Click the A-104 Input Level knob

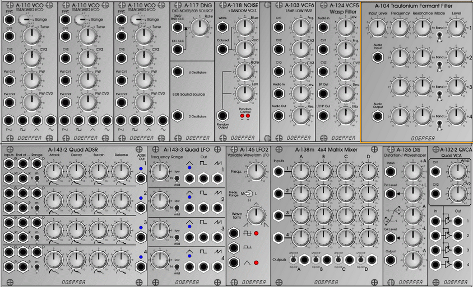[x=378, y=28]
